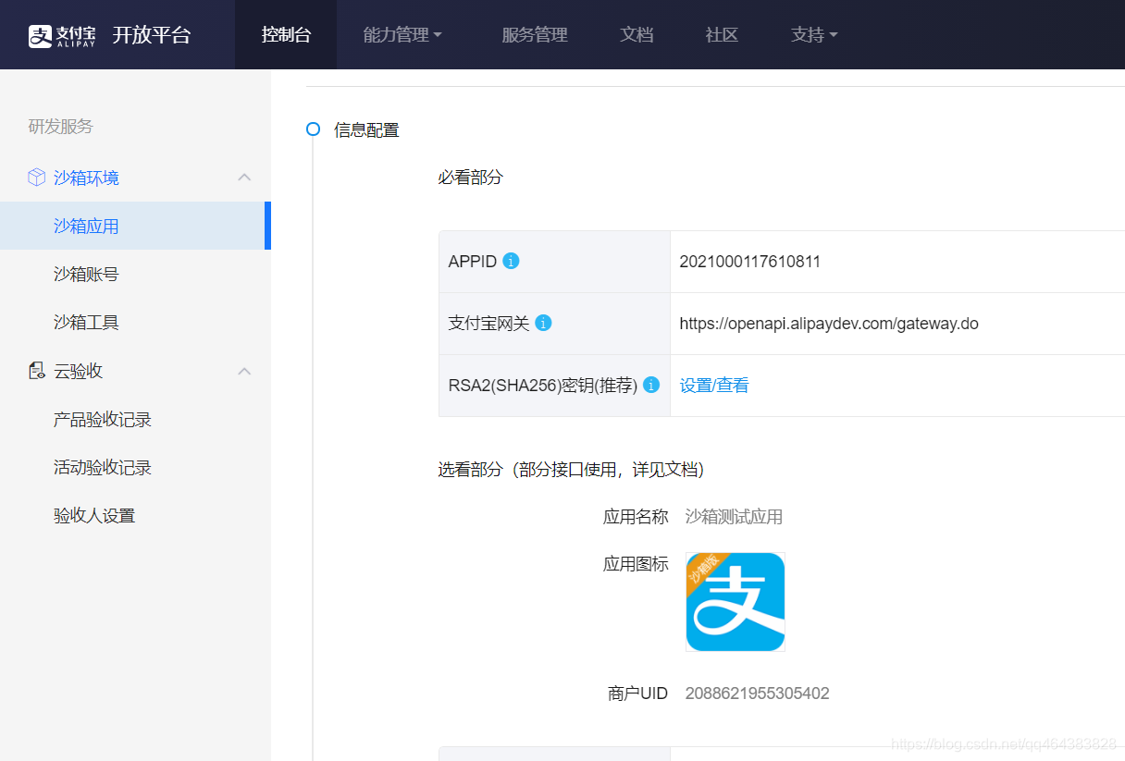Click the 研发服务 sidebar heading
This screenshot has width=1125, height=761.
[61, 127]
